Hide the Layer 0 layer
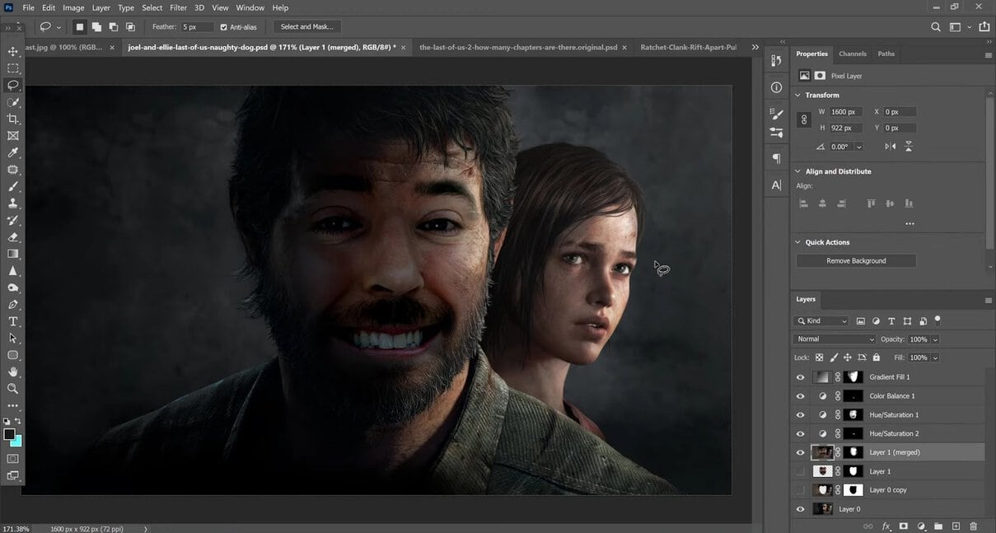The image size is (996, 533). (x=800, y=509)
